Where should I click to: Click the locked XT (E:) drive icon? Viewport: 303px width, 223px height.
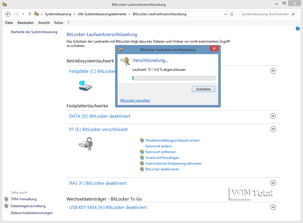pos(86,144)
